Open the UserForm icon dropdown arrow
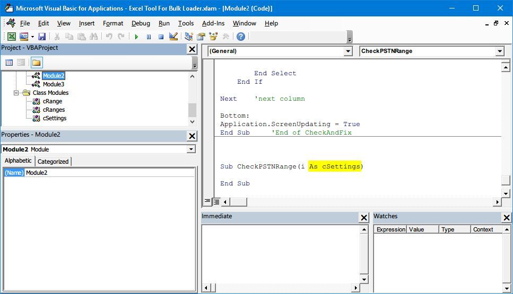The height and width of the screenshot is (294, 513). click(32, 37)
